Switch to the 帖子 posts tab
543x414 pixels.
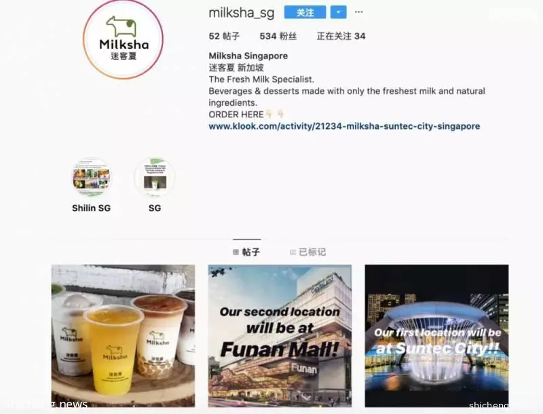click(246, 252)
